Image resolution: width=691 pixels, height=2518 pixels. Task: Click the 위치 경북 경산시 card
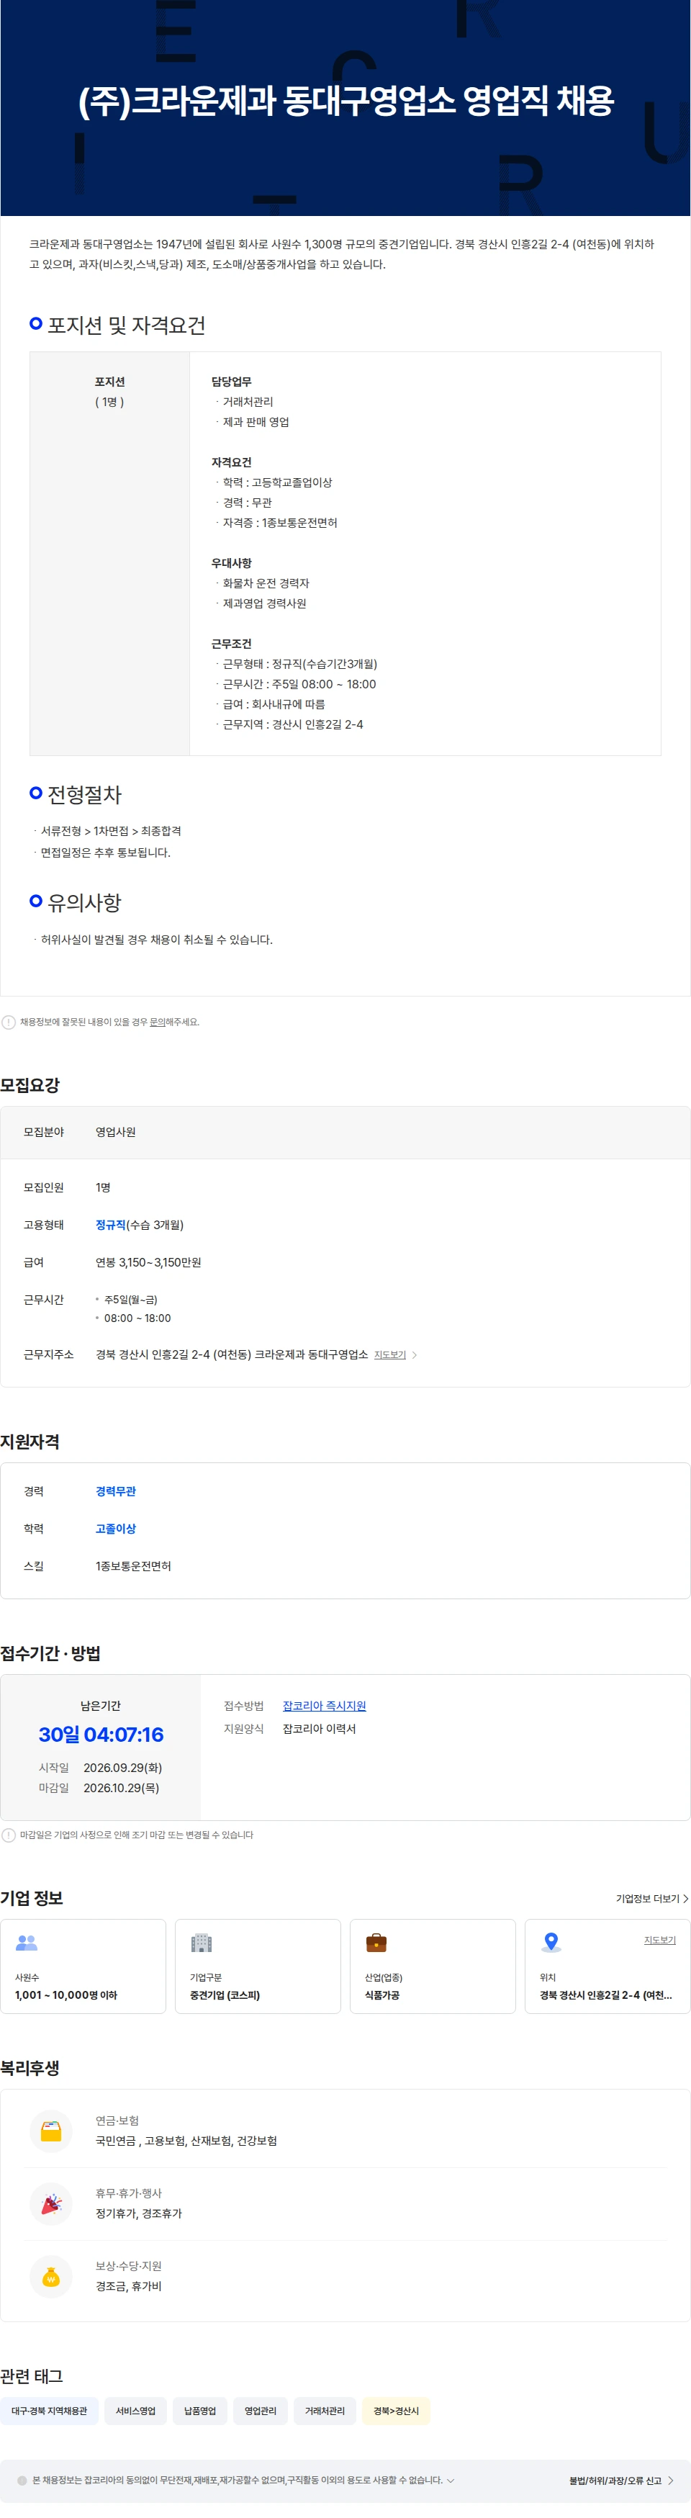tap(608, 1966)
